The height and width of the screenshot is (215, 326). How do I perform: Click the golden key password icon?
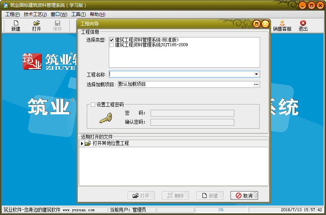pos(106,118)
